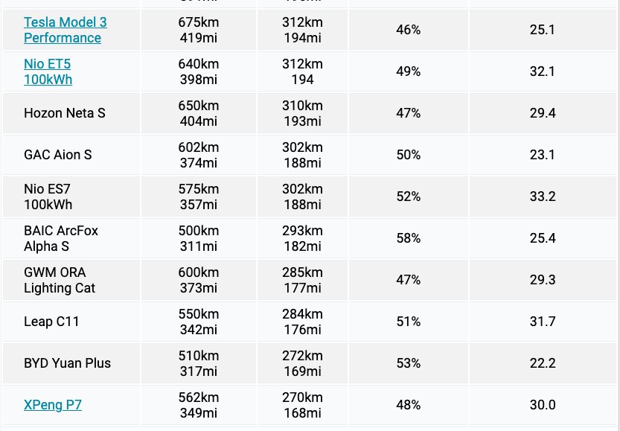
Task: Click the BAIC ArcFox Alpha S name cell
Action: [71, 238]
